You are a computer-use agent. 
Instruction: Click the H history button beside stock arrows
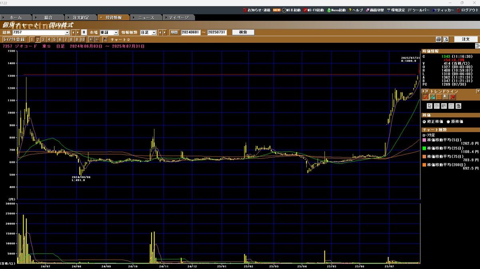[84, 32]
